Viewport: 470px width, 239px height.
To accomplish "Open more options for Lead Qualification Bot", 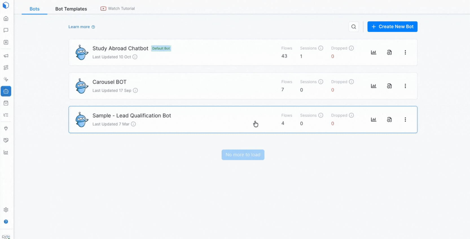I will (x=405, y=120).
